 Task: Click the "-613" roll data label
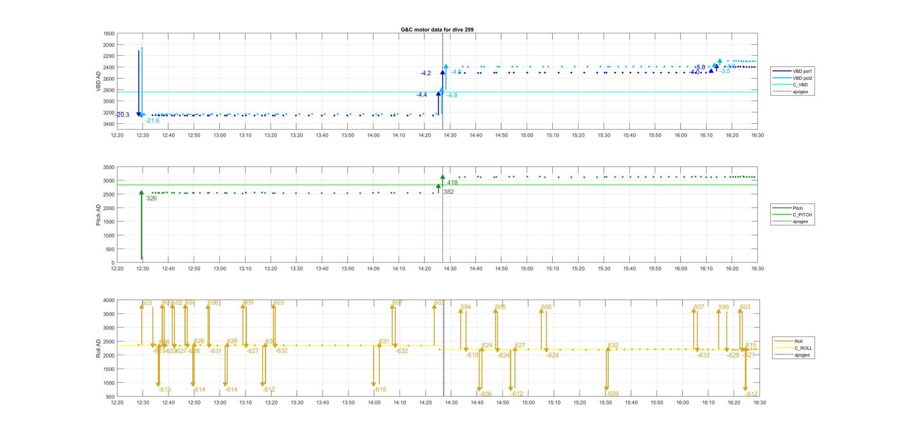pyautogui.click(x=164, y=390)
